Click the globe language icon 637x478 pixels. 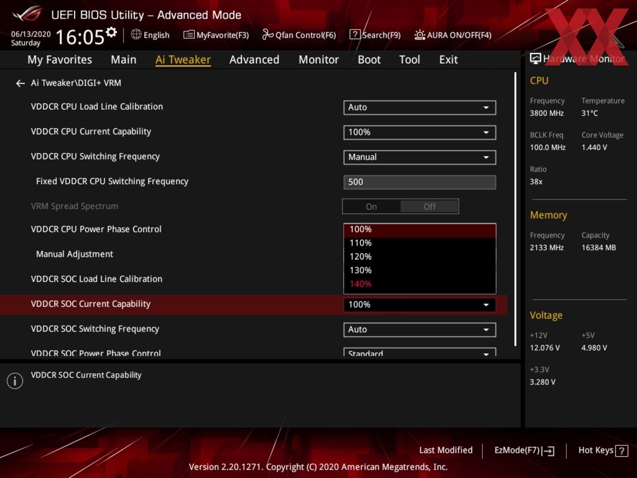pyautogui.click(x=136, y=34)
